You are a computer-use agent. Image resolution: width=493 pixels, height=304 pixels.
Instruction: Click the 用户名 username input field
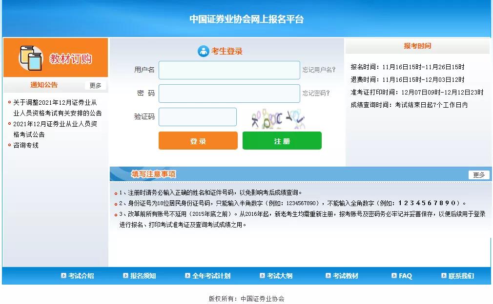pos(229,70)
